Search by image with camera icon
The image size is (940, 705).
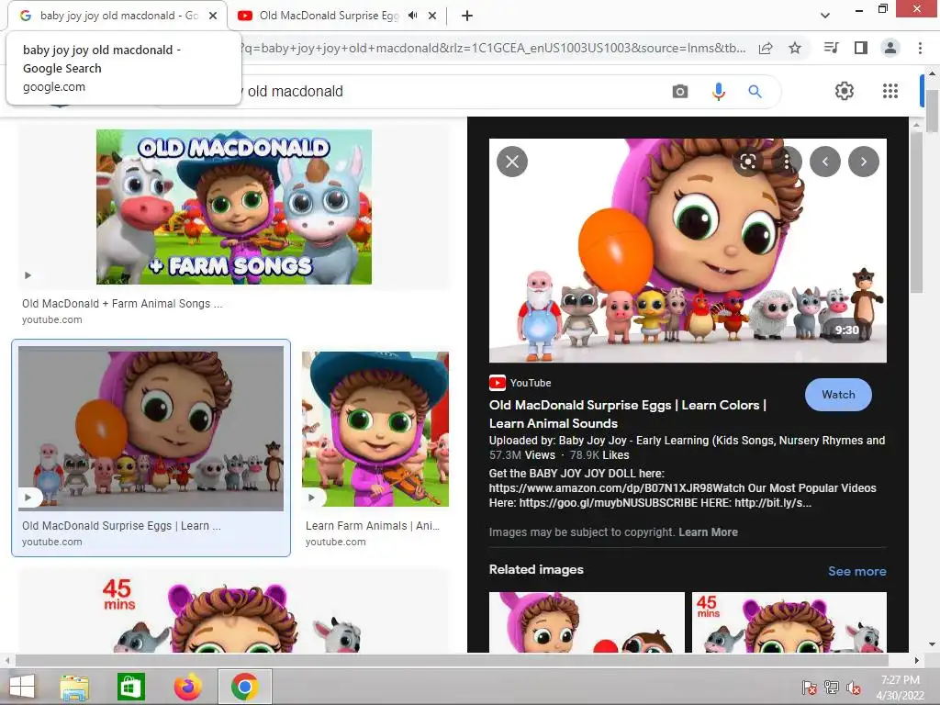pyautogui.click(x=680, y=92)
